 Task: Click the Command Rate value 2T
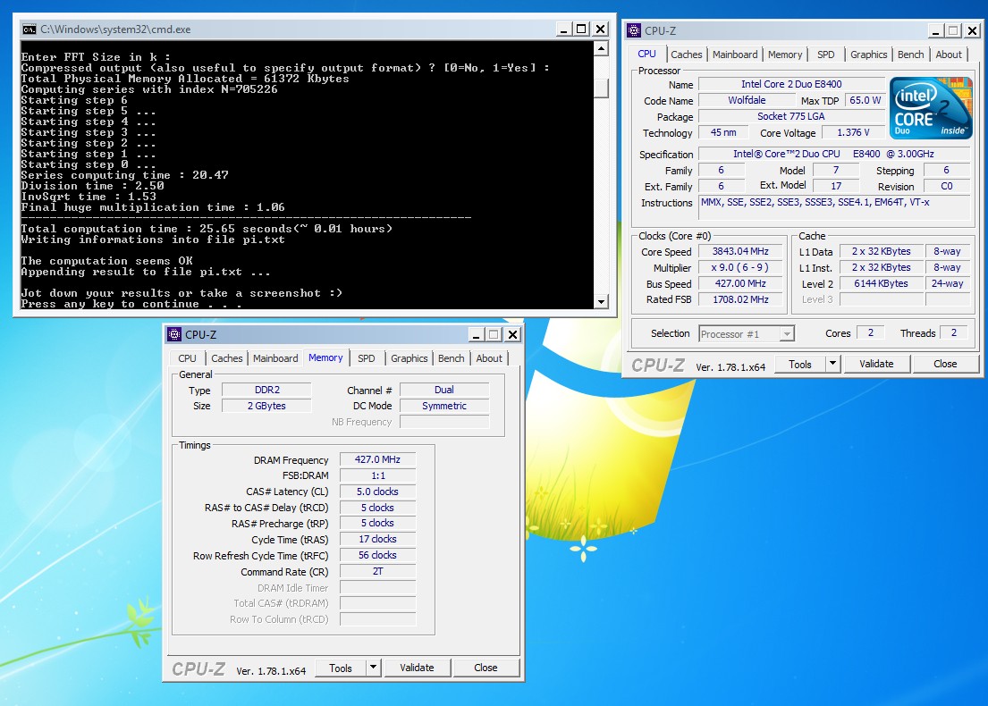click(377, 571)
